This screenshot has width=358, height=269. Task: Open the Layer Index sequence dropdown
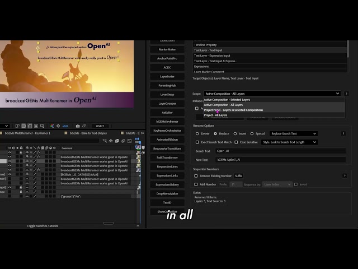(x=277, y=184)
